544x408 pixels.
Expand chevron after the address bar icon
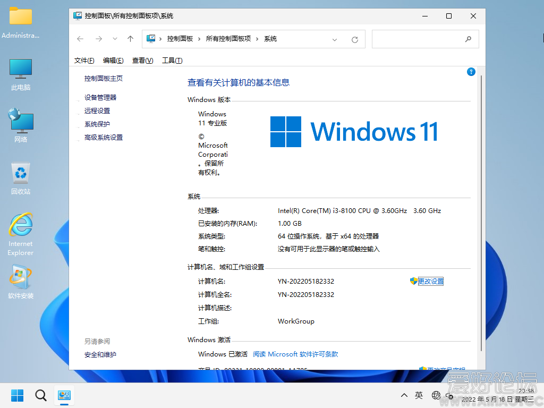(160, 39)
